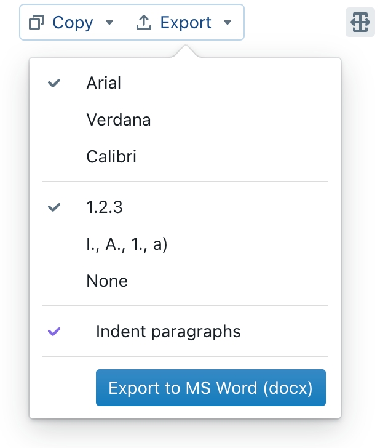Choose the Verdana font
This screenshot has width=380, height=448.
pyautogui.click(x=185, y=120)
